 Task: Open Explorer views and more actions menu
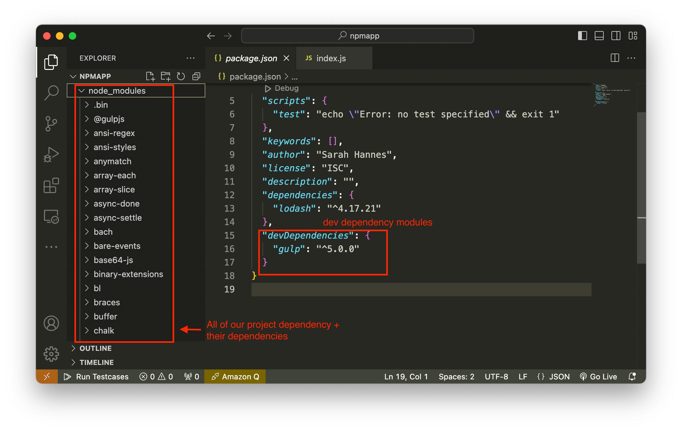pyautogui.click(x=191, y=58)
